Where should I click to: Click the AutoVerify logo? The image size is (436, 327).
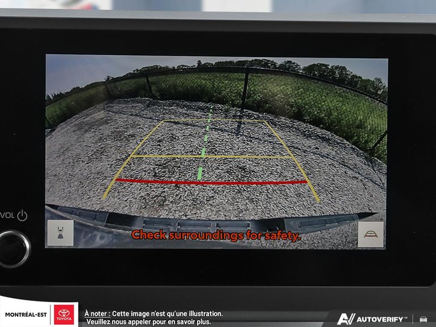tap(371, 319)
